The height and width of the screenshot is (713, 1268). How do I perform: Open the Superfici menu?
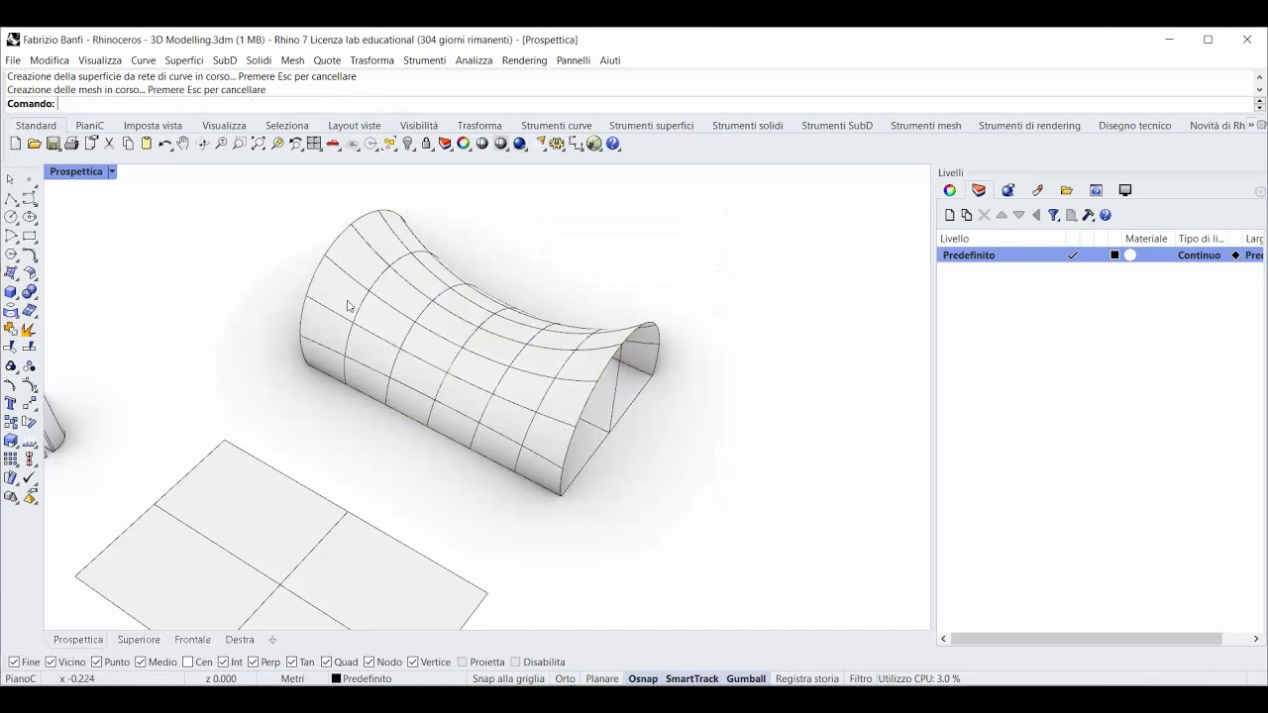[184, 60]
